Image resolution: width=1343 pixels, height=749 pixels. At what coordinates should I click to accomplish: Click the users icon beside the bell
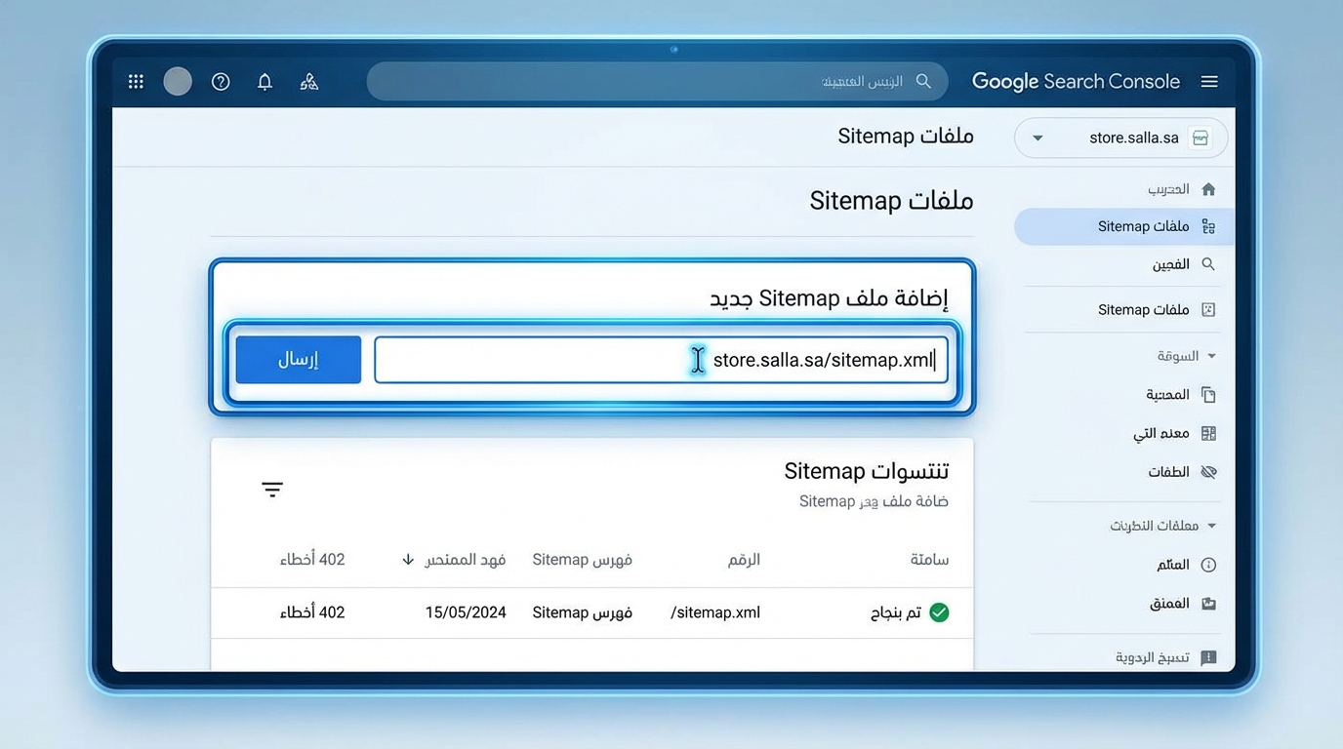pos(309,82)
